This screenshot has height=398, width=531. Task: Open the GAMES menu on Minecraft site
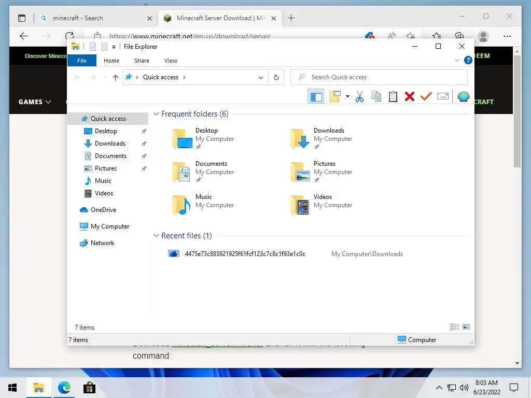35,102
